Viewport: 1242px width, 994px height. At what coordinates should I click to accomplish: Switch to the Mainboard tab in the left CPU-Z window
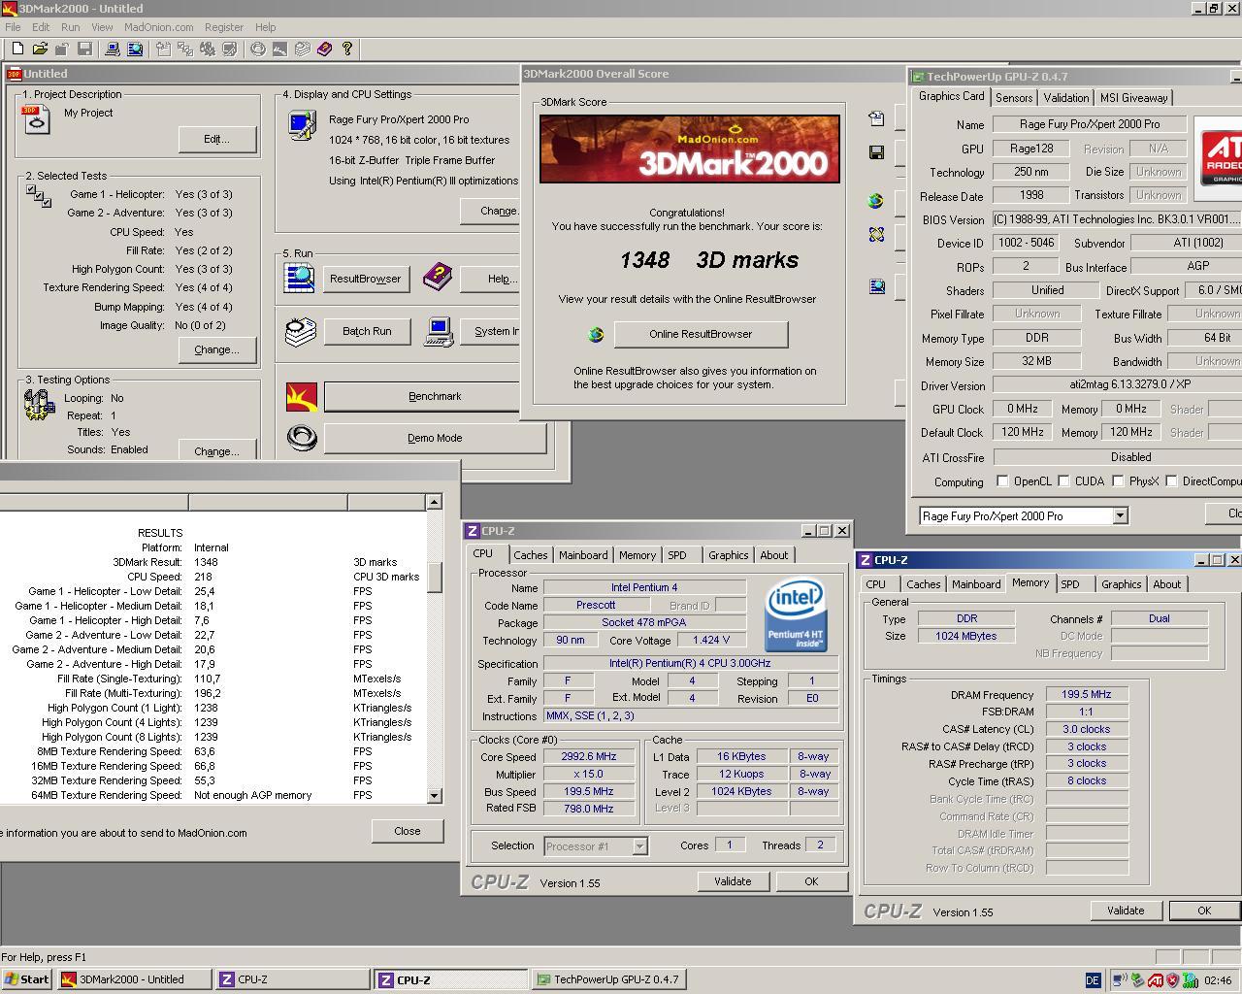(583, 555)
